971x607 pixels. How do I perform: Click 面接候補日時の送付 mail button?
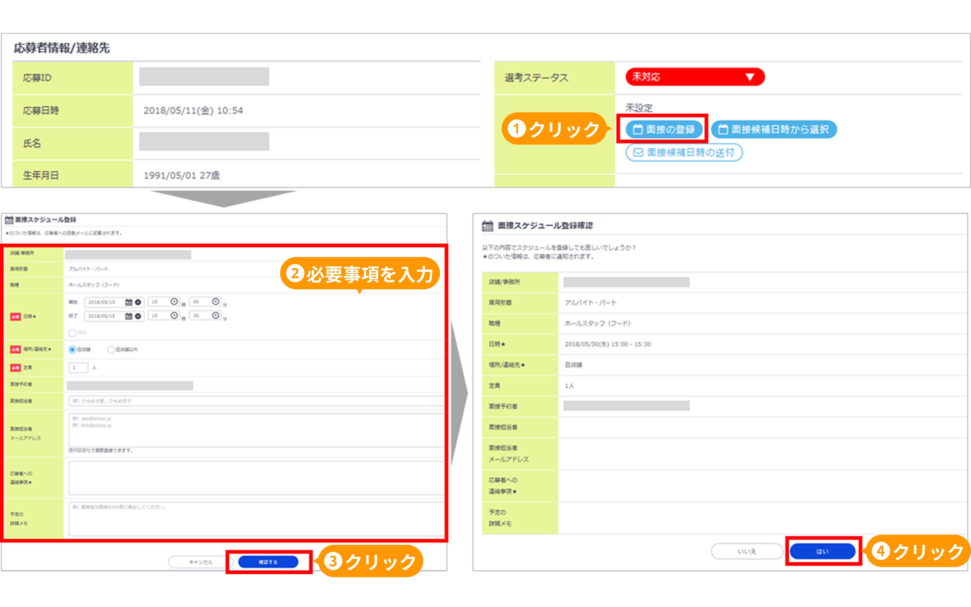coord(684,153)
